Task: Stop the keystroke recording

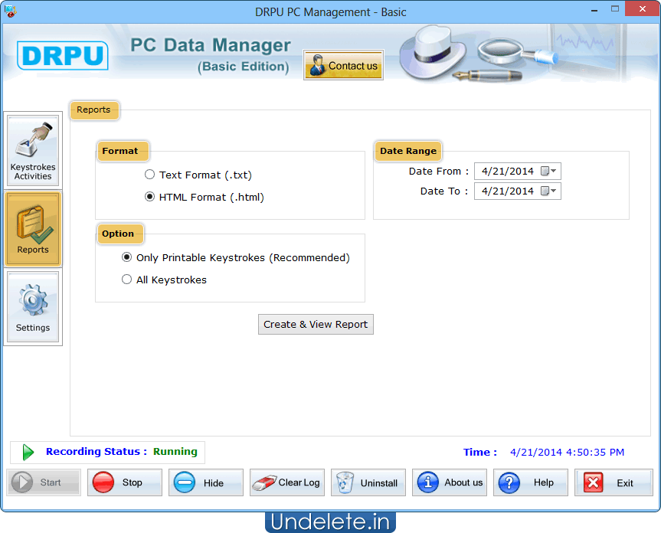Action: point(125,482)
